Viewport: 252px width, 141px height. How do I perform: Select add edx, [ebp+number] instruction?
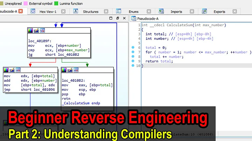[x=30, y=80]
